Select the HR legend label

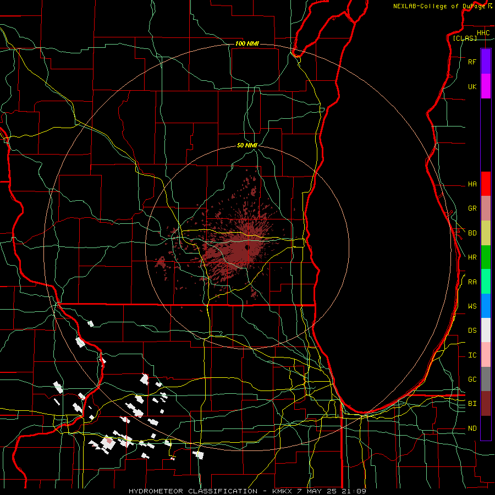tap(472, 257)
